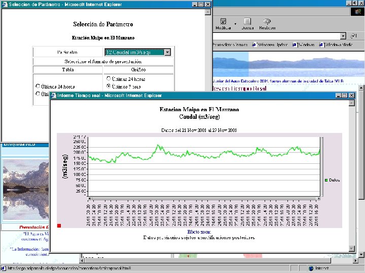Select the second Tabla radio button below 24 horas
Screen dimensions: 365x273
(38, 94)
